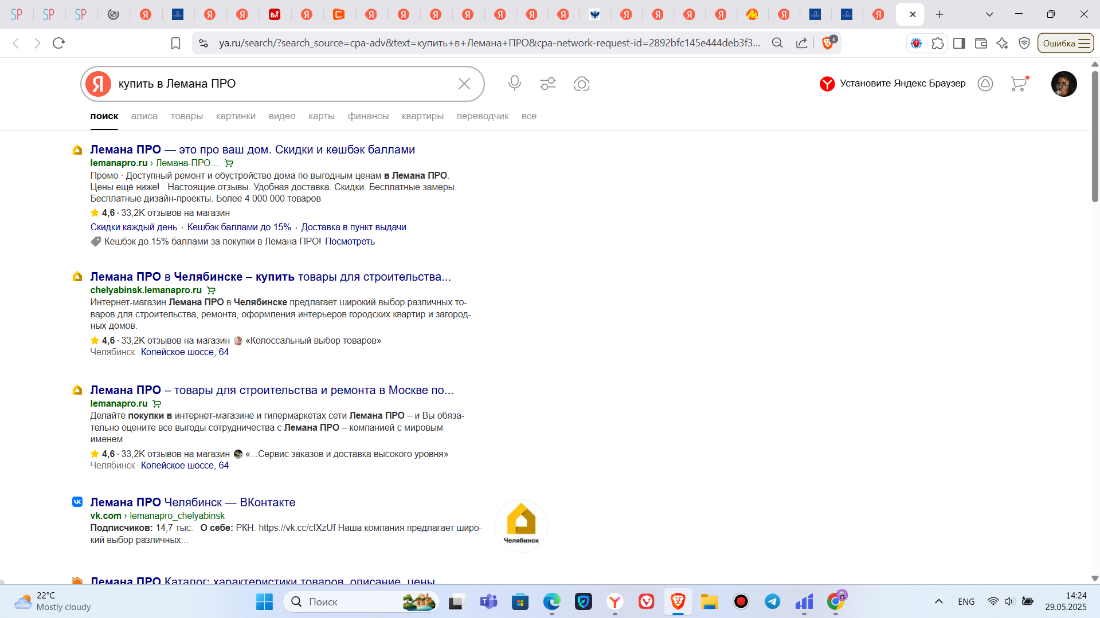Switch to the квартиры tab
1100x618 pixels.
tap(422, 116)
